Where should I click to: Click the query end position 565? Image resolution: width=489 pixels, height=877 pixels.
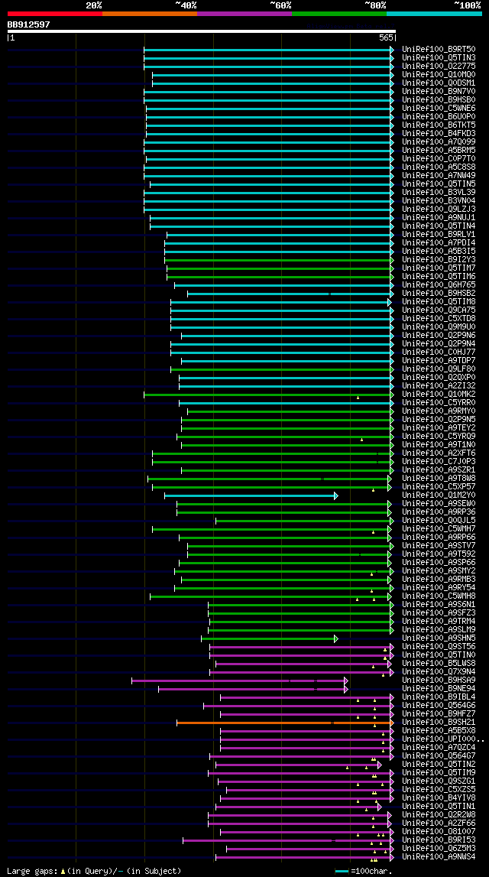tap(386, 38)
